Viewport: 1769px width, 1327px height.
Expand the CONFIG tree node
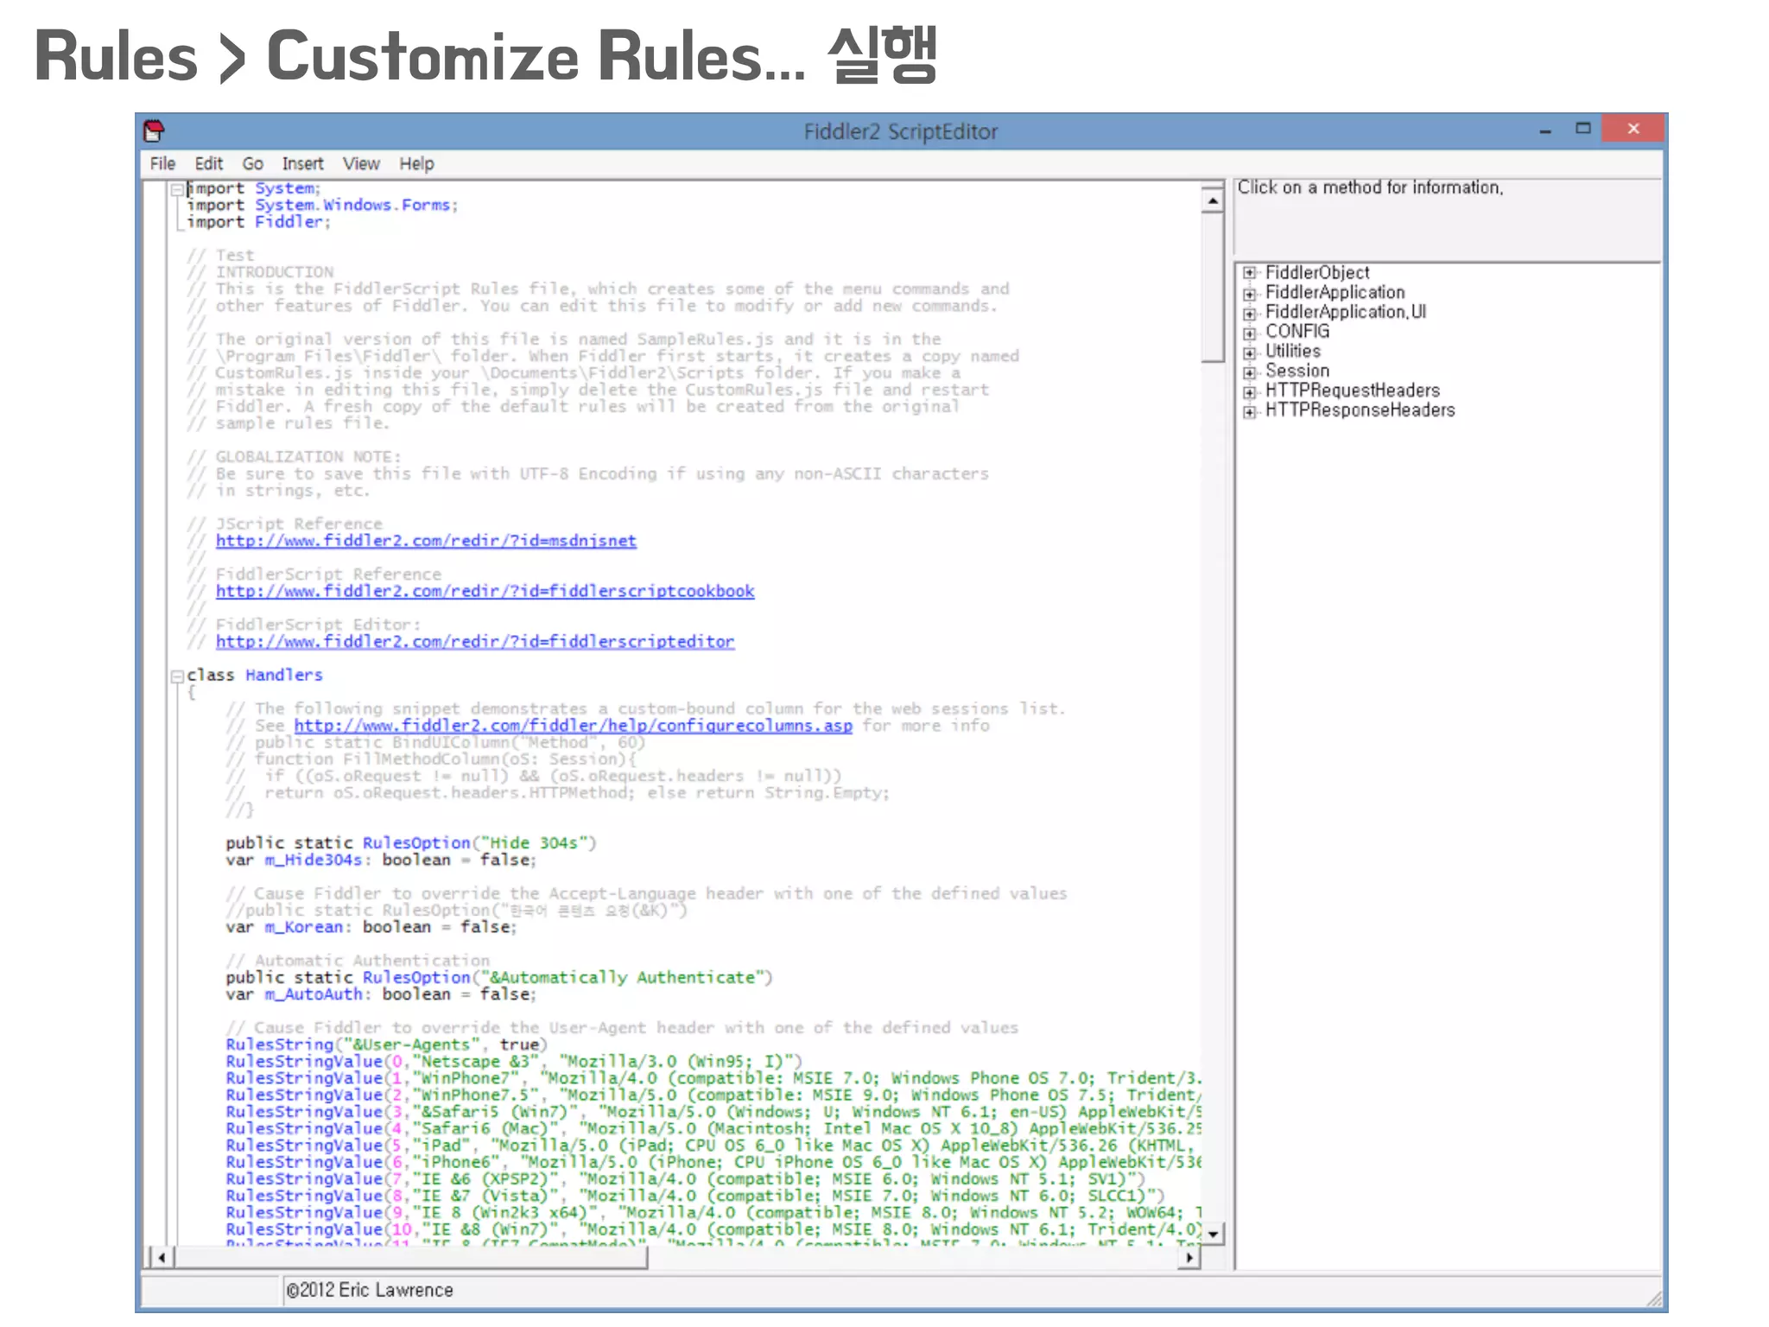coord(1249,333)
